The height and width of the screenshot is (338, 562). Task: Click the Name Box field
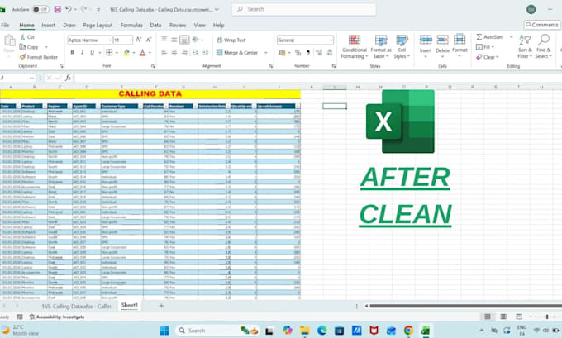coord(17,78)
